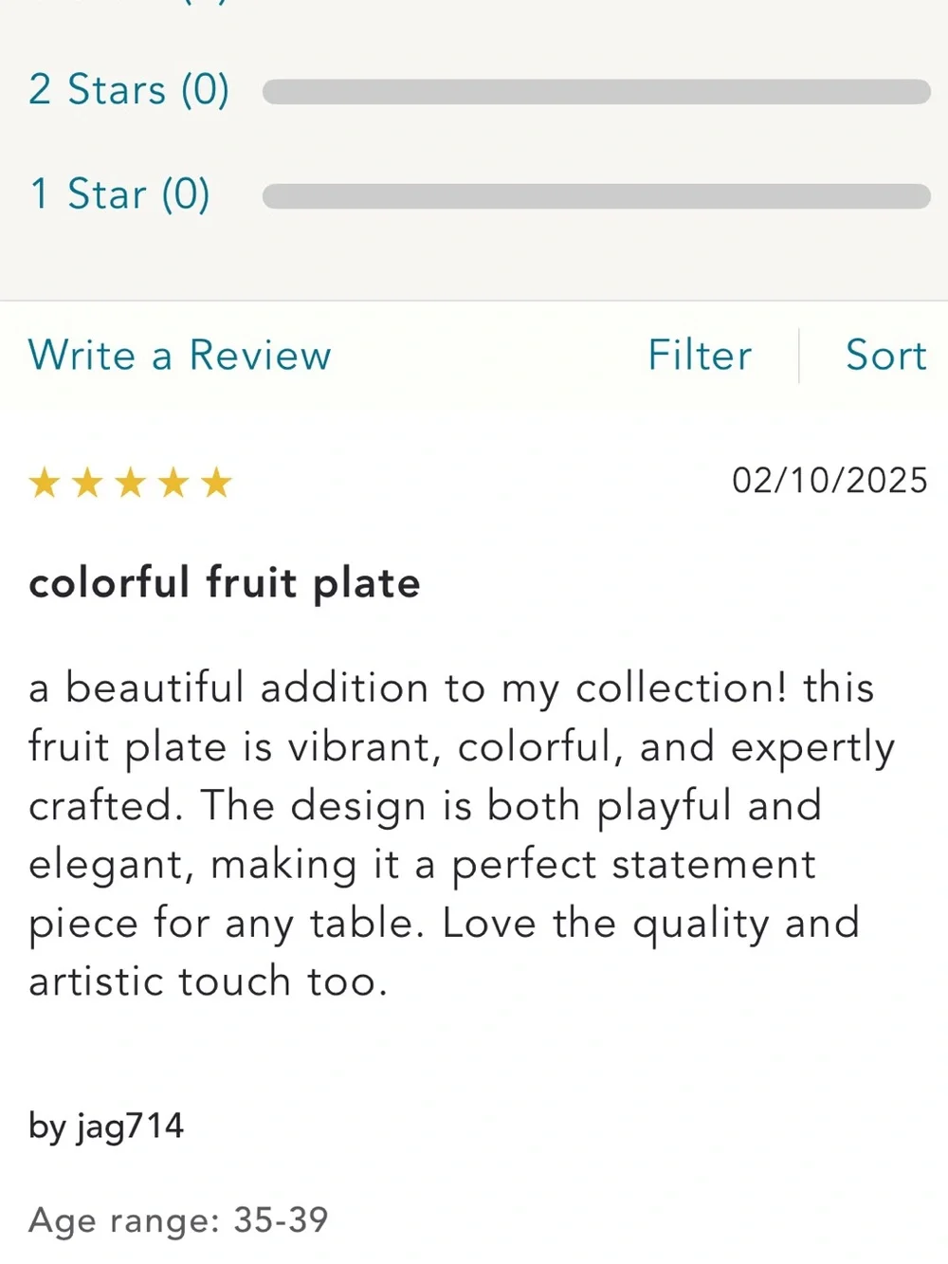Click the review date 02/10/2025

829,480
